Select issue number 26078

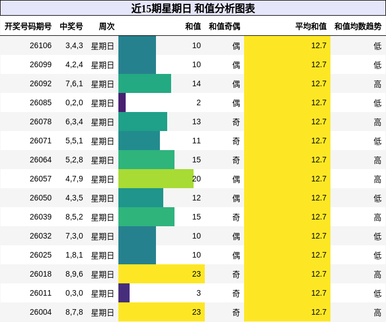click(x=40, y=122)
